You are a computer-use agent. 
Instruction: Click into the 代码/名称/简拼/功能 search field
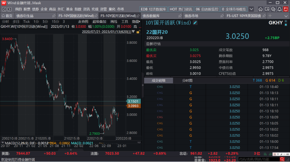259,159
